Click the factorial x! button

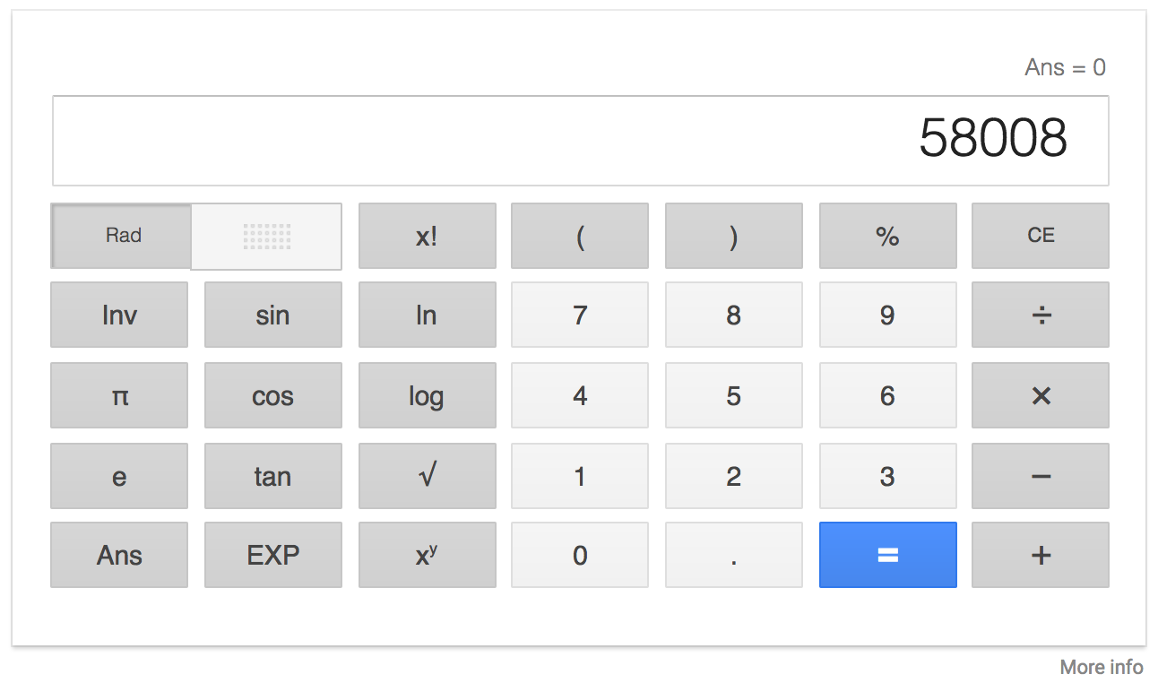(x=428, y=236)
